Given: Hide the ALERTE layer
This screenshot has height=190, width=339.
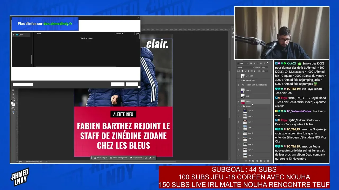Looking at the screenshot, I should (x=238, y=102).
